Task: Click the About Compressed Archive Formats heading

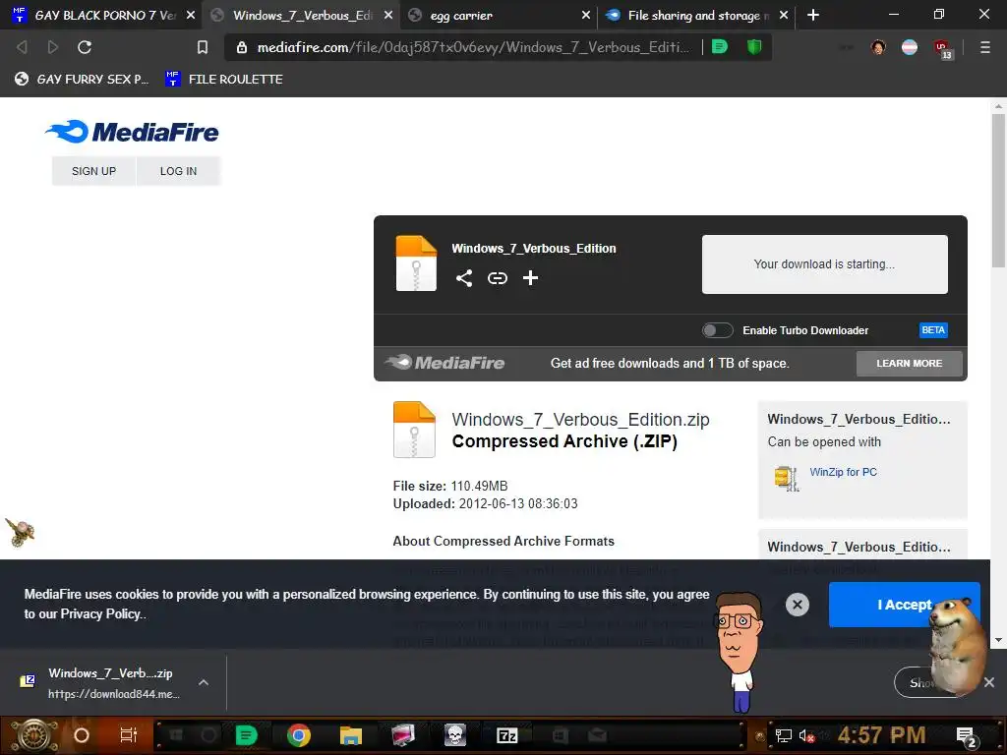Action: (503, 542)
